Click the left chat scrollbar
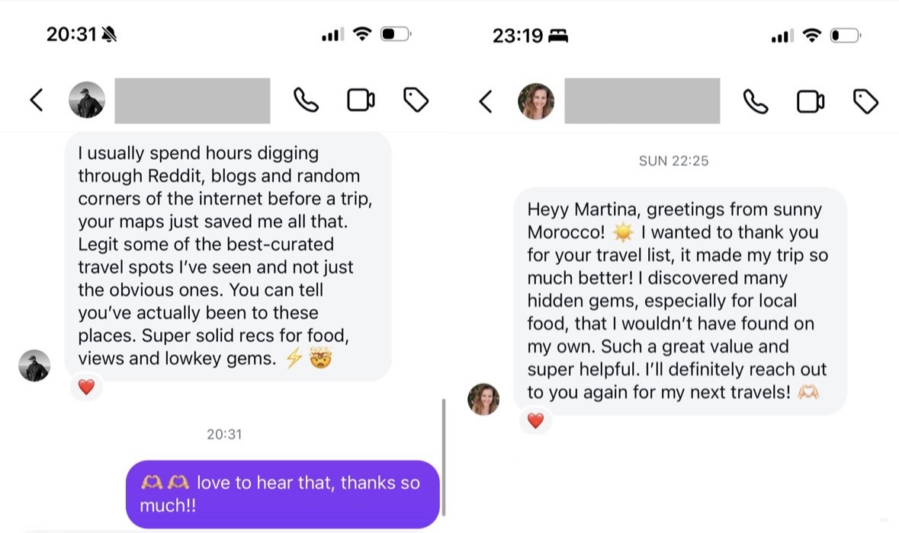 point(443,457)
